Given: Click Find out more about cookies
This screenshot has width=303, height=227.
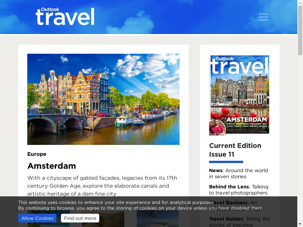Looking at the screenshot, I should [x=80, y=218].
